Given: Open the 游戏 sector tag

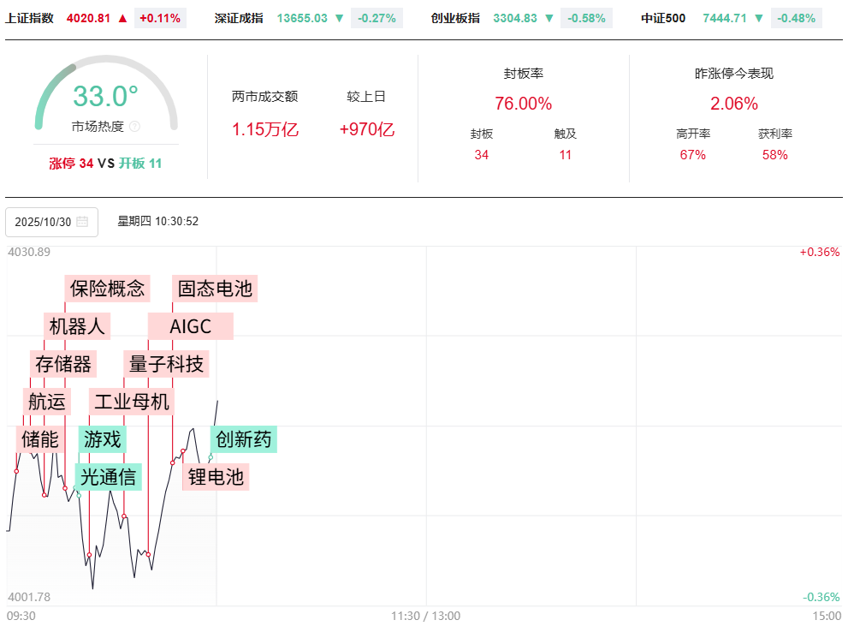Looking at the screenshot, I should 103,440.
